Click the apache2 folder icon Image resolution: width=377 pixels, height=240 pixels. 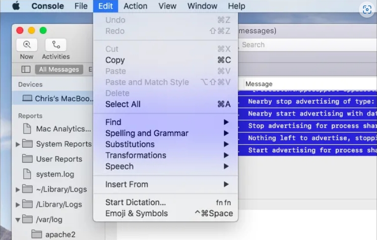pos(37,234)
